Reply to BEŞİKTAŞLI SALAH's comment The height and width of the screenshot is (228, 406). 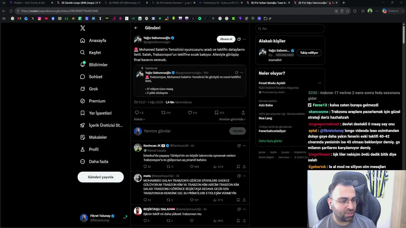pyautogui.click(x=145, y=221)
